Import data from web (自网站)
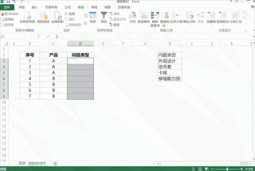Image resolution: width=255 pixels, height=171 pixels. (x=7, y=19)
